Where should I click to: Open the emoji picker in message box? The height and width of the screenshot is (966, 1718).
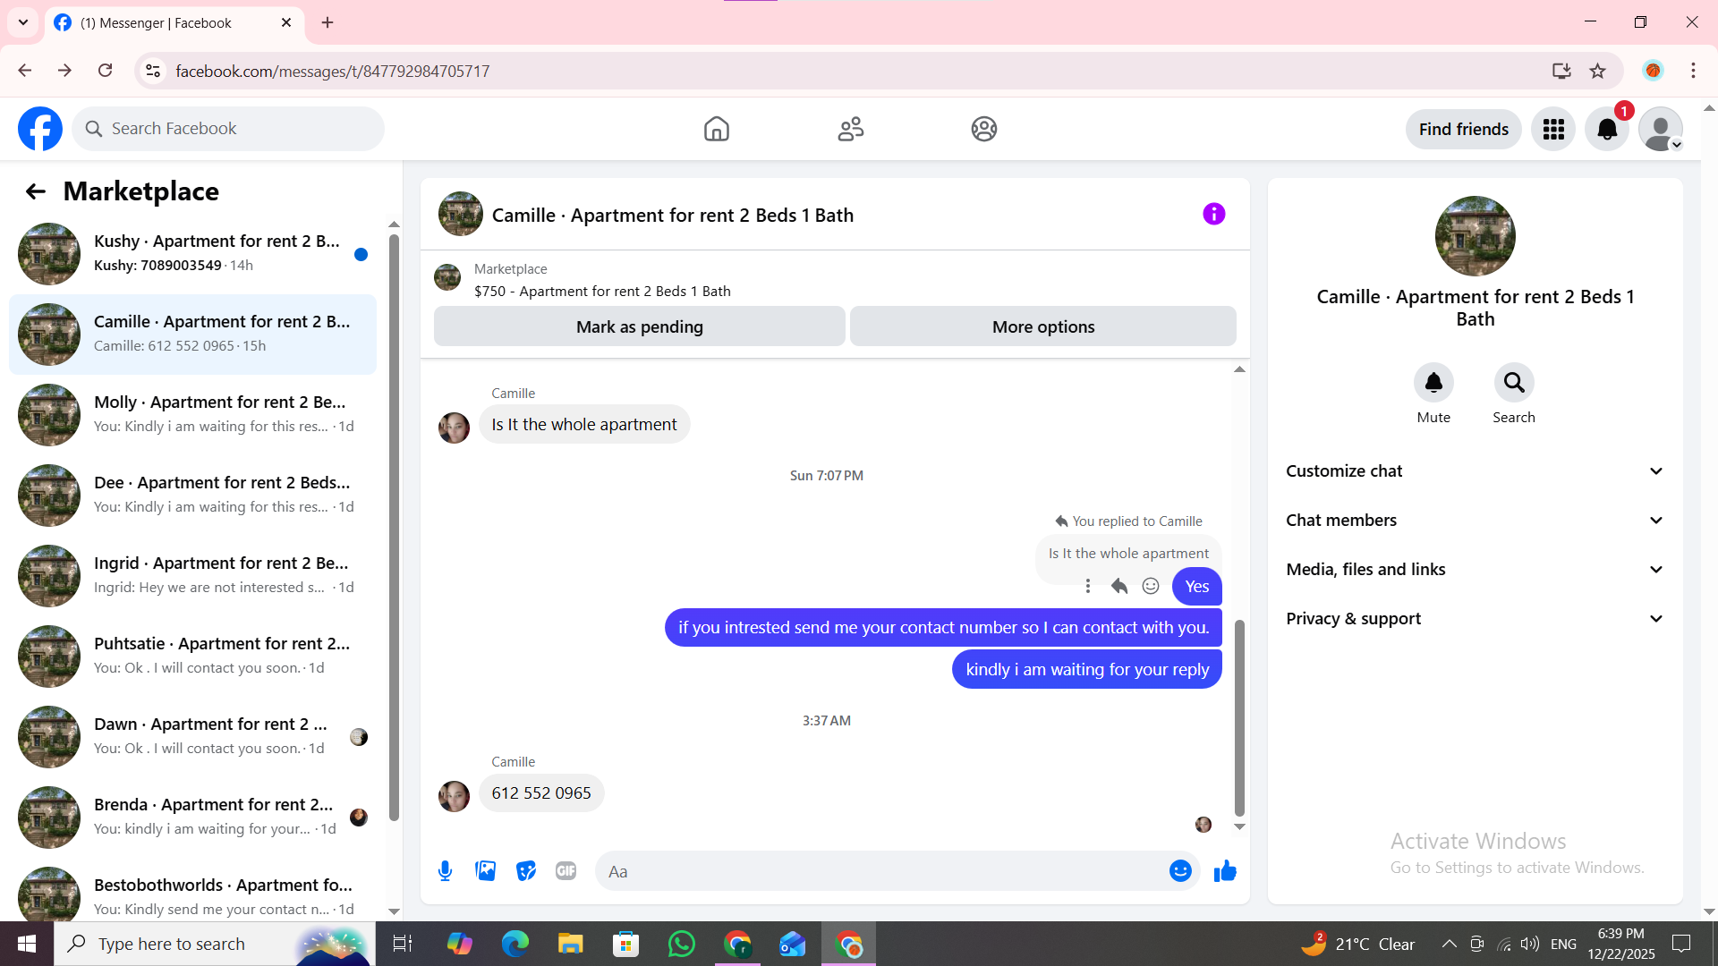tap(1180, 870)
